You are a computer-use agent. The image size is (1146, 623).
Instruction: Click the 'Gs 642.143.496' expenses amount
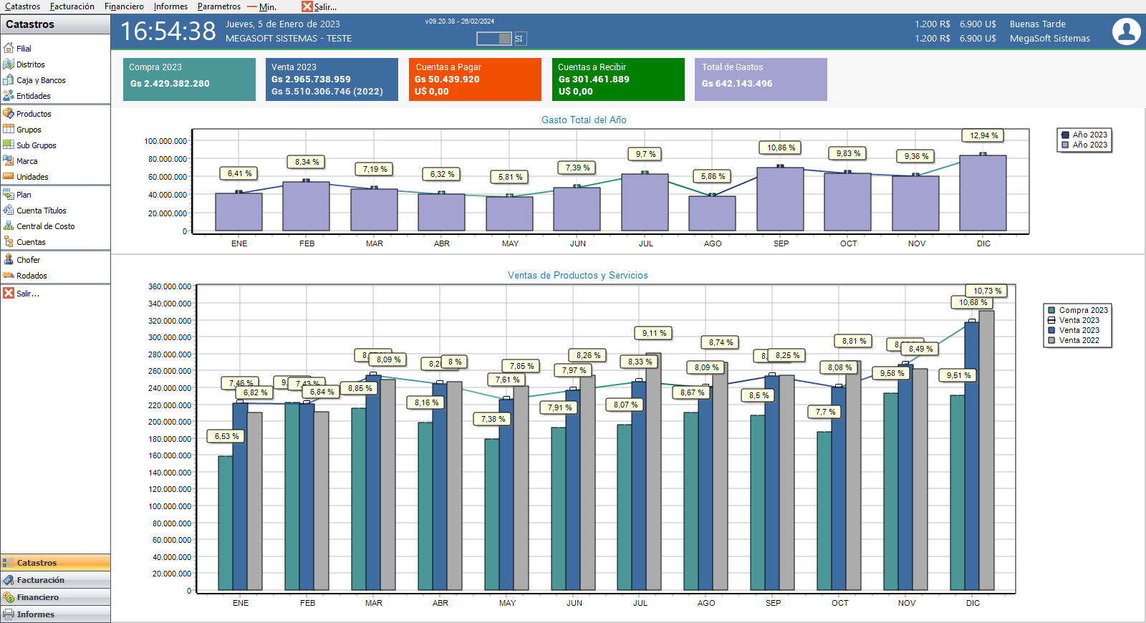click(737, 84)
